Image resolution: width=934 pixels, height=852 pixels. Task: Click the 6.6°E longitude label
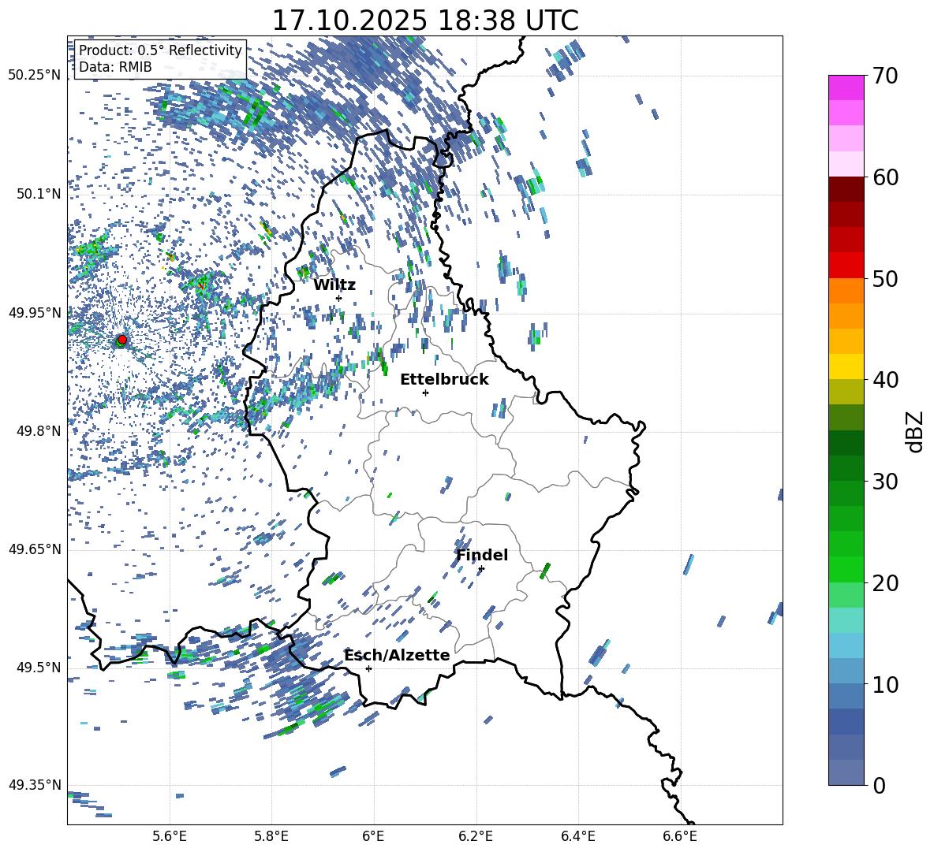click(680, 836)
